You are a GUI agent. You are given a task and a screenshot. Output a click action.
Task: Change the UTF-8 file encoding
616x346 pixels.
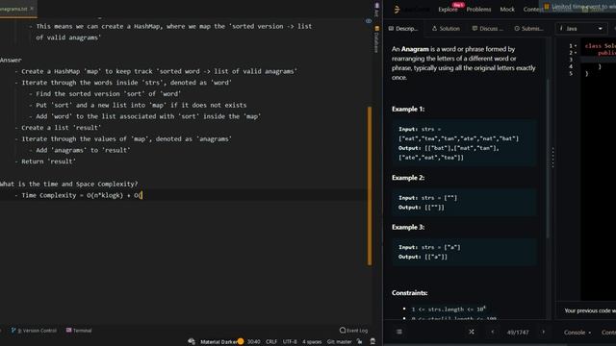290,342
